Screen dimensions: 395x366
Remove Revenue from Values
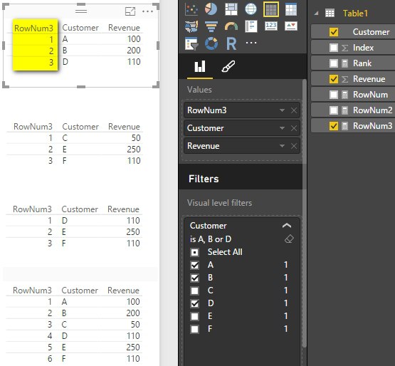tap(294, 146)
